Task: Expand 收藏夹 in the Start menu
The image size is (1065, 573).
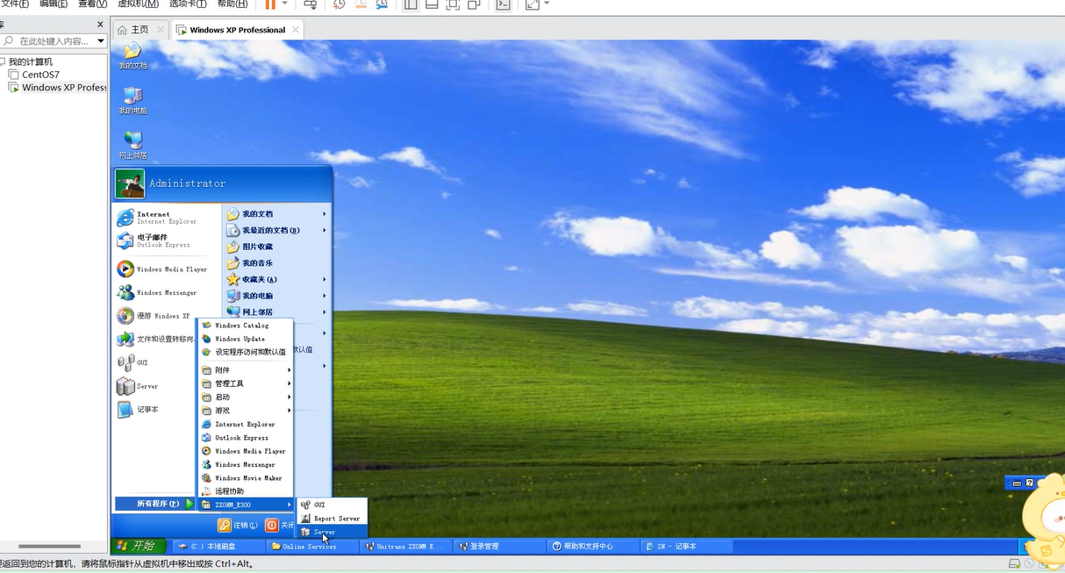Action: click(276, 279)
